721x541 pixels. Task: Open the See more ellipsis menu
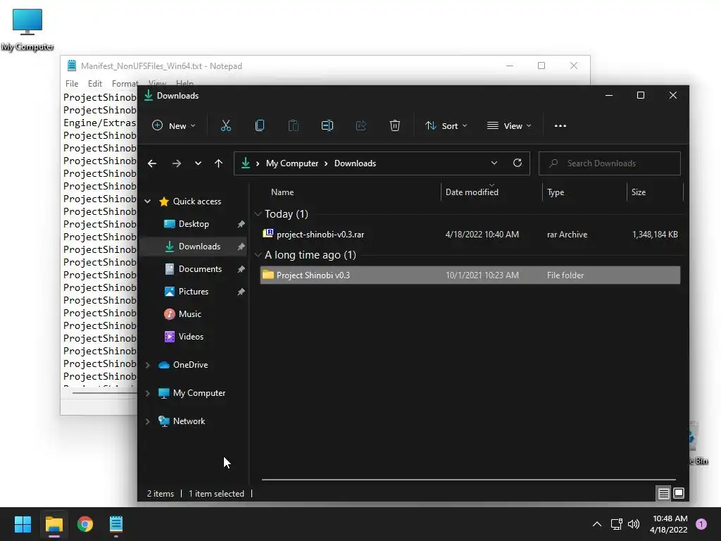[560, 125]
